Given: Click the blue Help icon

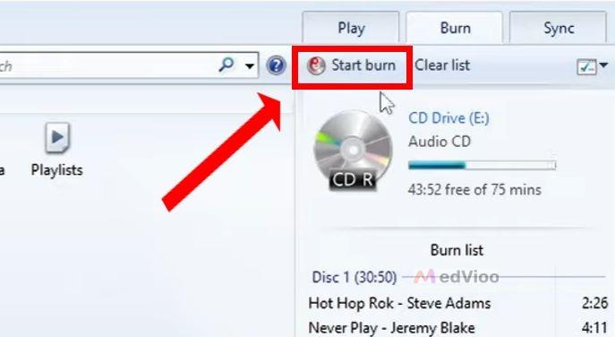Looking at the screenshot, I should pos(276,65).
